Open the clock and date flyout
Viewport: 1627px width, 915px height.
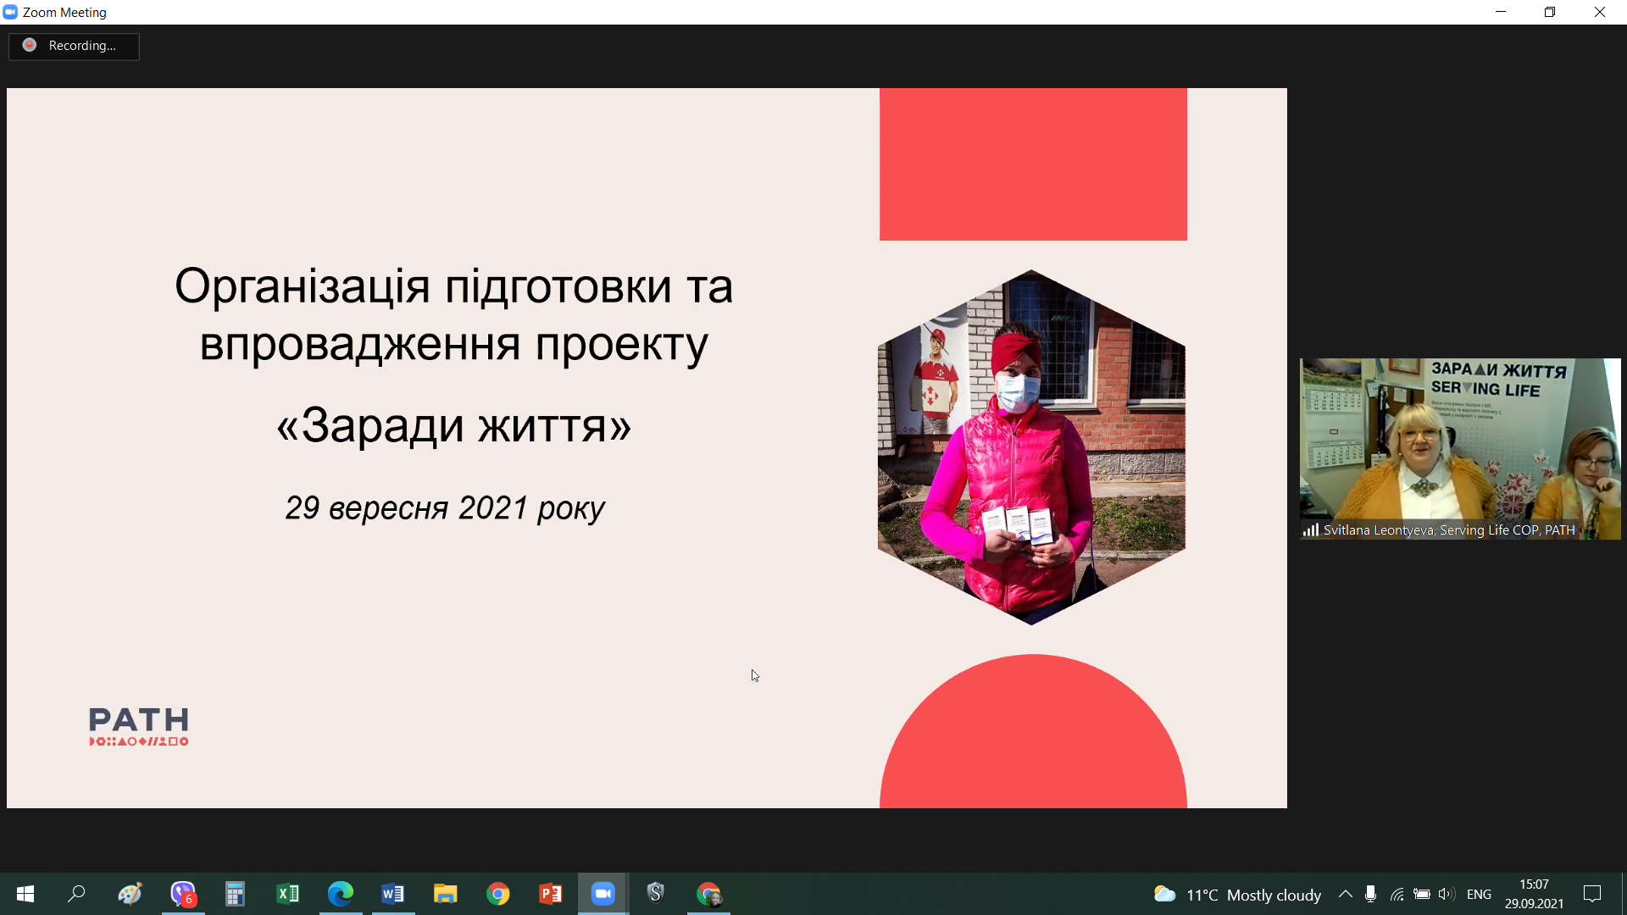click(x=1534, y=894)
